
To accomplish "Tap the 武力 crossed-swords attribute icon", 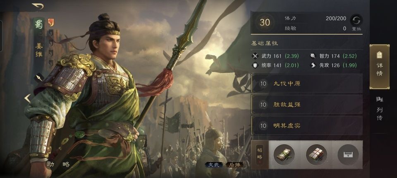I will (x=255, y=56).
